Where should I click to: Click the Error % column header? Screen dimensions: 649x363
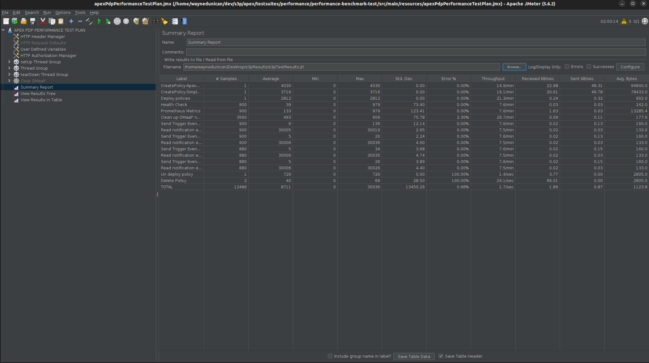(449, 78)
